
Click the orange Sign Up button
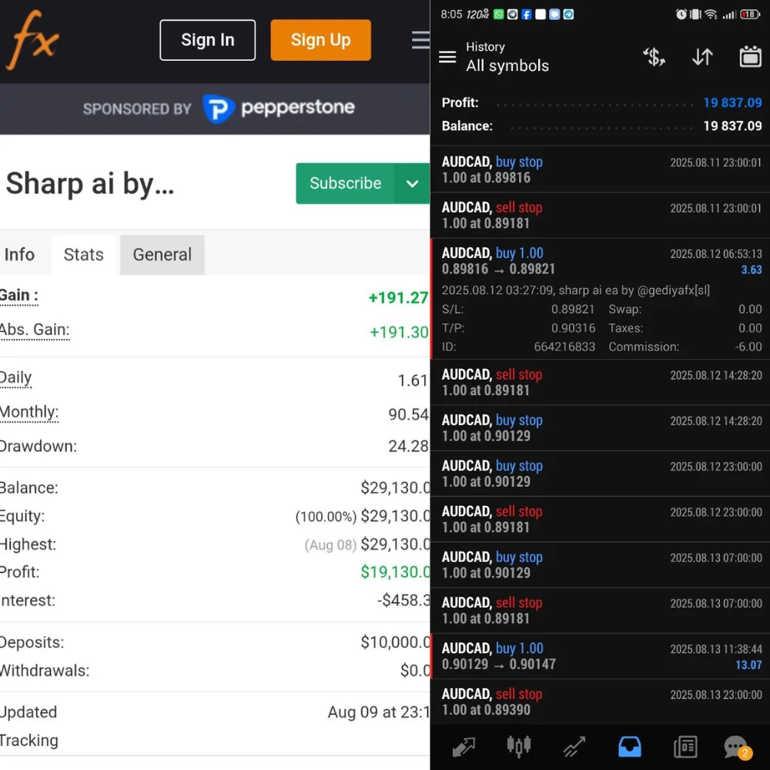click(x=320, y=40)
